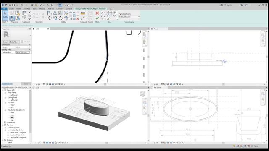Viewport: 269px width, 151px height.
Task: Select Front elevation in Project Browser
Action: pos(12,115)
